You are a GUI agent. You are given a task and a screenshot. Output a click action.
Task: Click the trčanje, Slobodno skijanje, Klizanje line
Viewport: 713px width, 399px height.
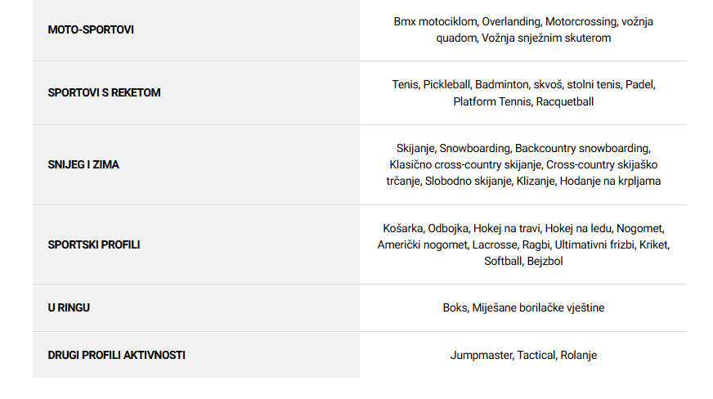tap(523, 181)
